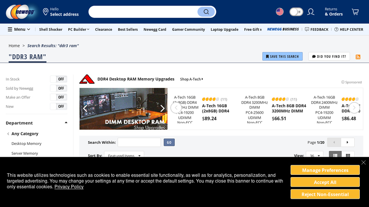Select Server Memory category
369x207 pixels.
(x=25, y=153)
